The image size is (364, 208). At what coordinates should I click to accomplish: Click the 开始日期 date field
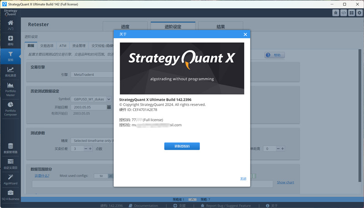pyautogui.click(x=89, y=107)
